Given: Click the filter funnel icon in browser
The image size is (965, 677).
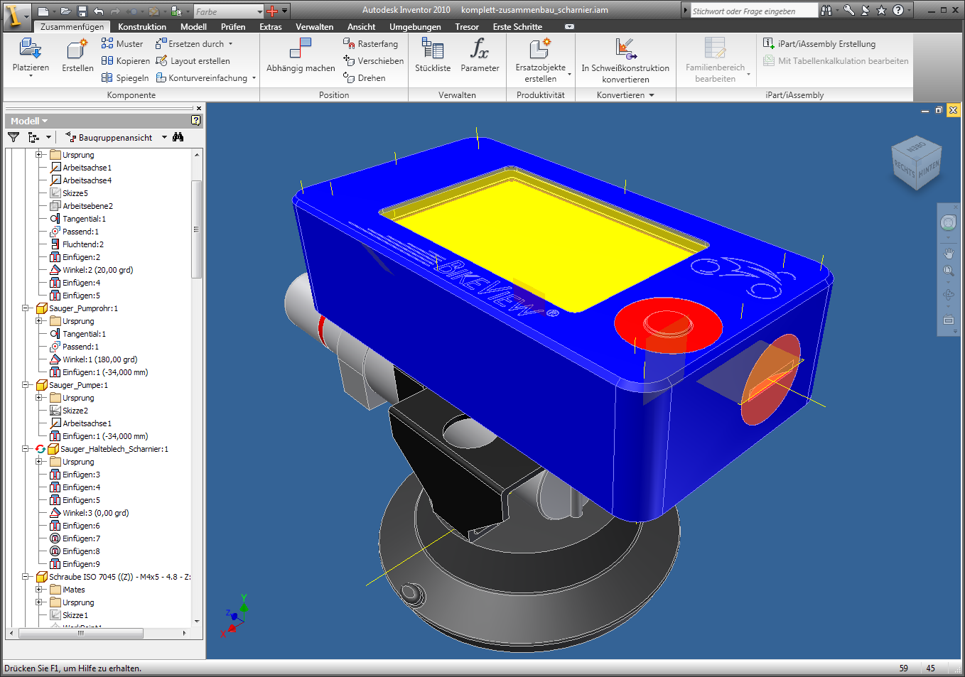Looking at the screenshot, I should 14,137.
